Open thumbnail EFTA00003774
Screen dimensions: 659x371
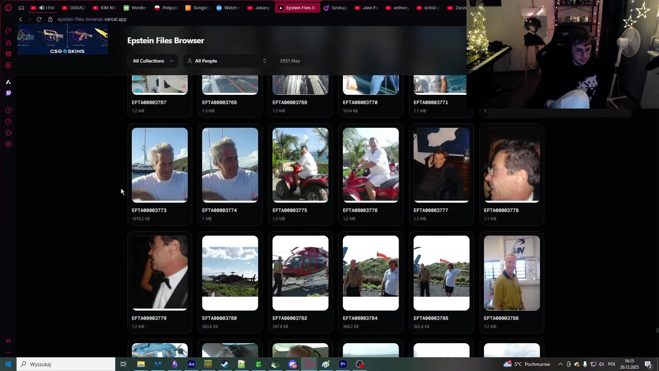click(230, 165)
